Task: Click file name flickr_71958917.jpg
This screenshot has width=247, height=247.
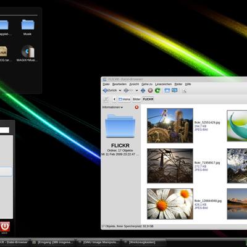Action: point(207,162)
